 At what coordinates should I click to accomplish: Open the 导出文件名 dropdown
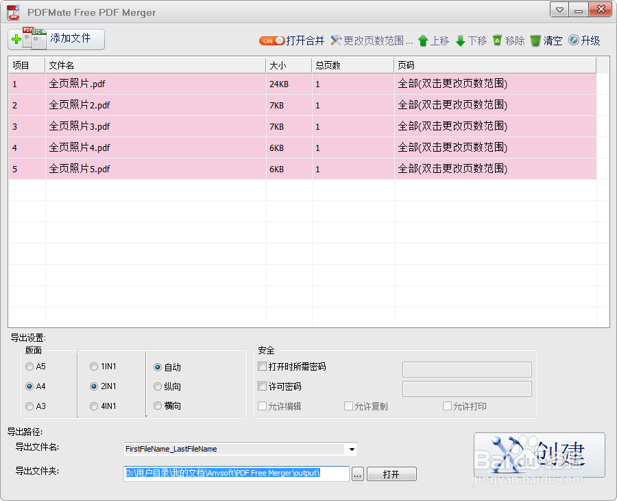point(352,450)
